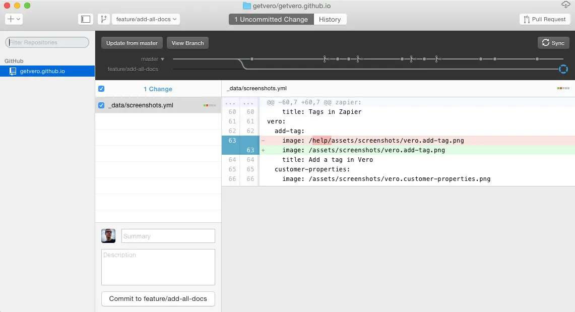Click the create new branch icon

tap(104, 19)
